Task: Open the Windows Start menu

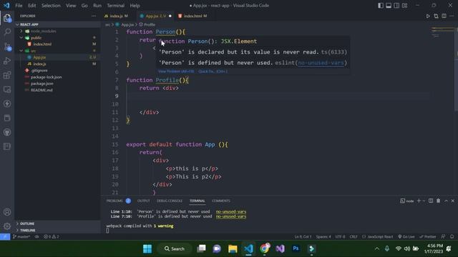Action: [147, 248]
